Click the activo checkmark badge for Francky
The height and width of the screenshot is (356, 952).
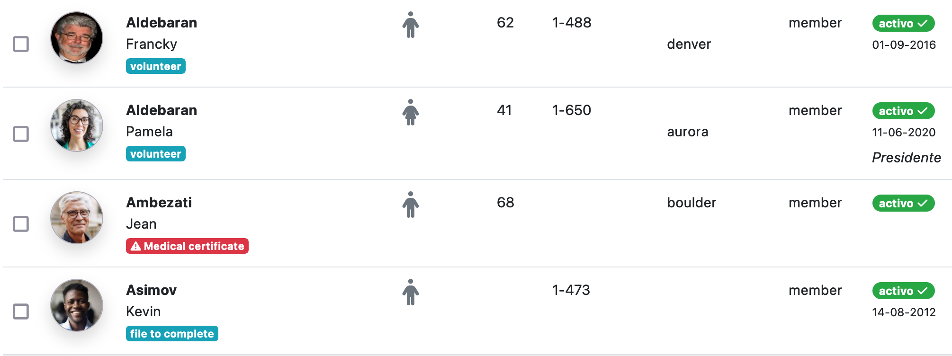[903, 23]
